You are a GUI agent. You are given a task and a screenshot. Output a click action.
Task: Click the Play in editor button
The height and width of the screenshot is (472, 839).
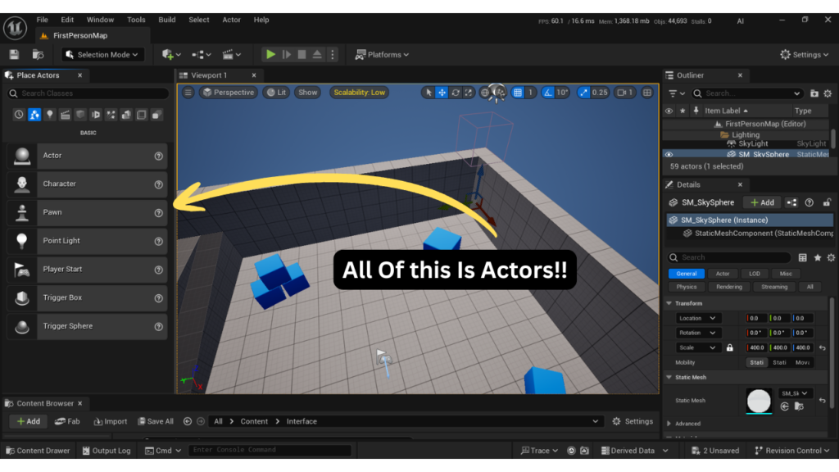tap(270, 55)
